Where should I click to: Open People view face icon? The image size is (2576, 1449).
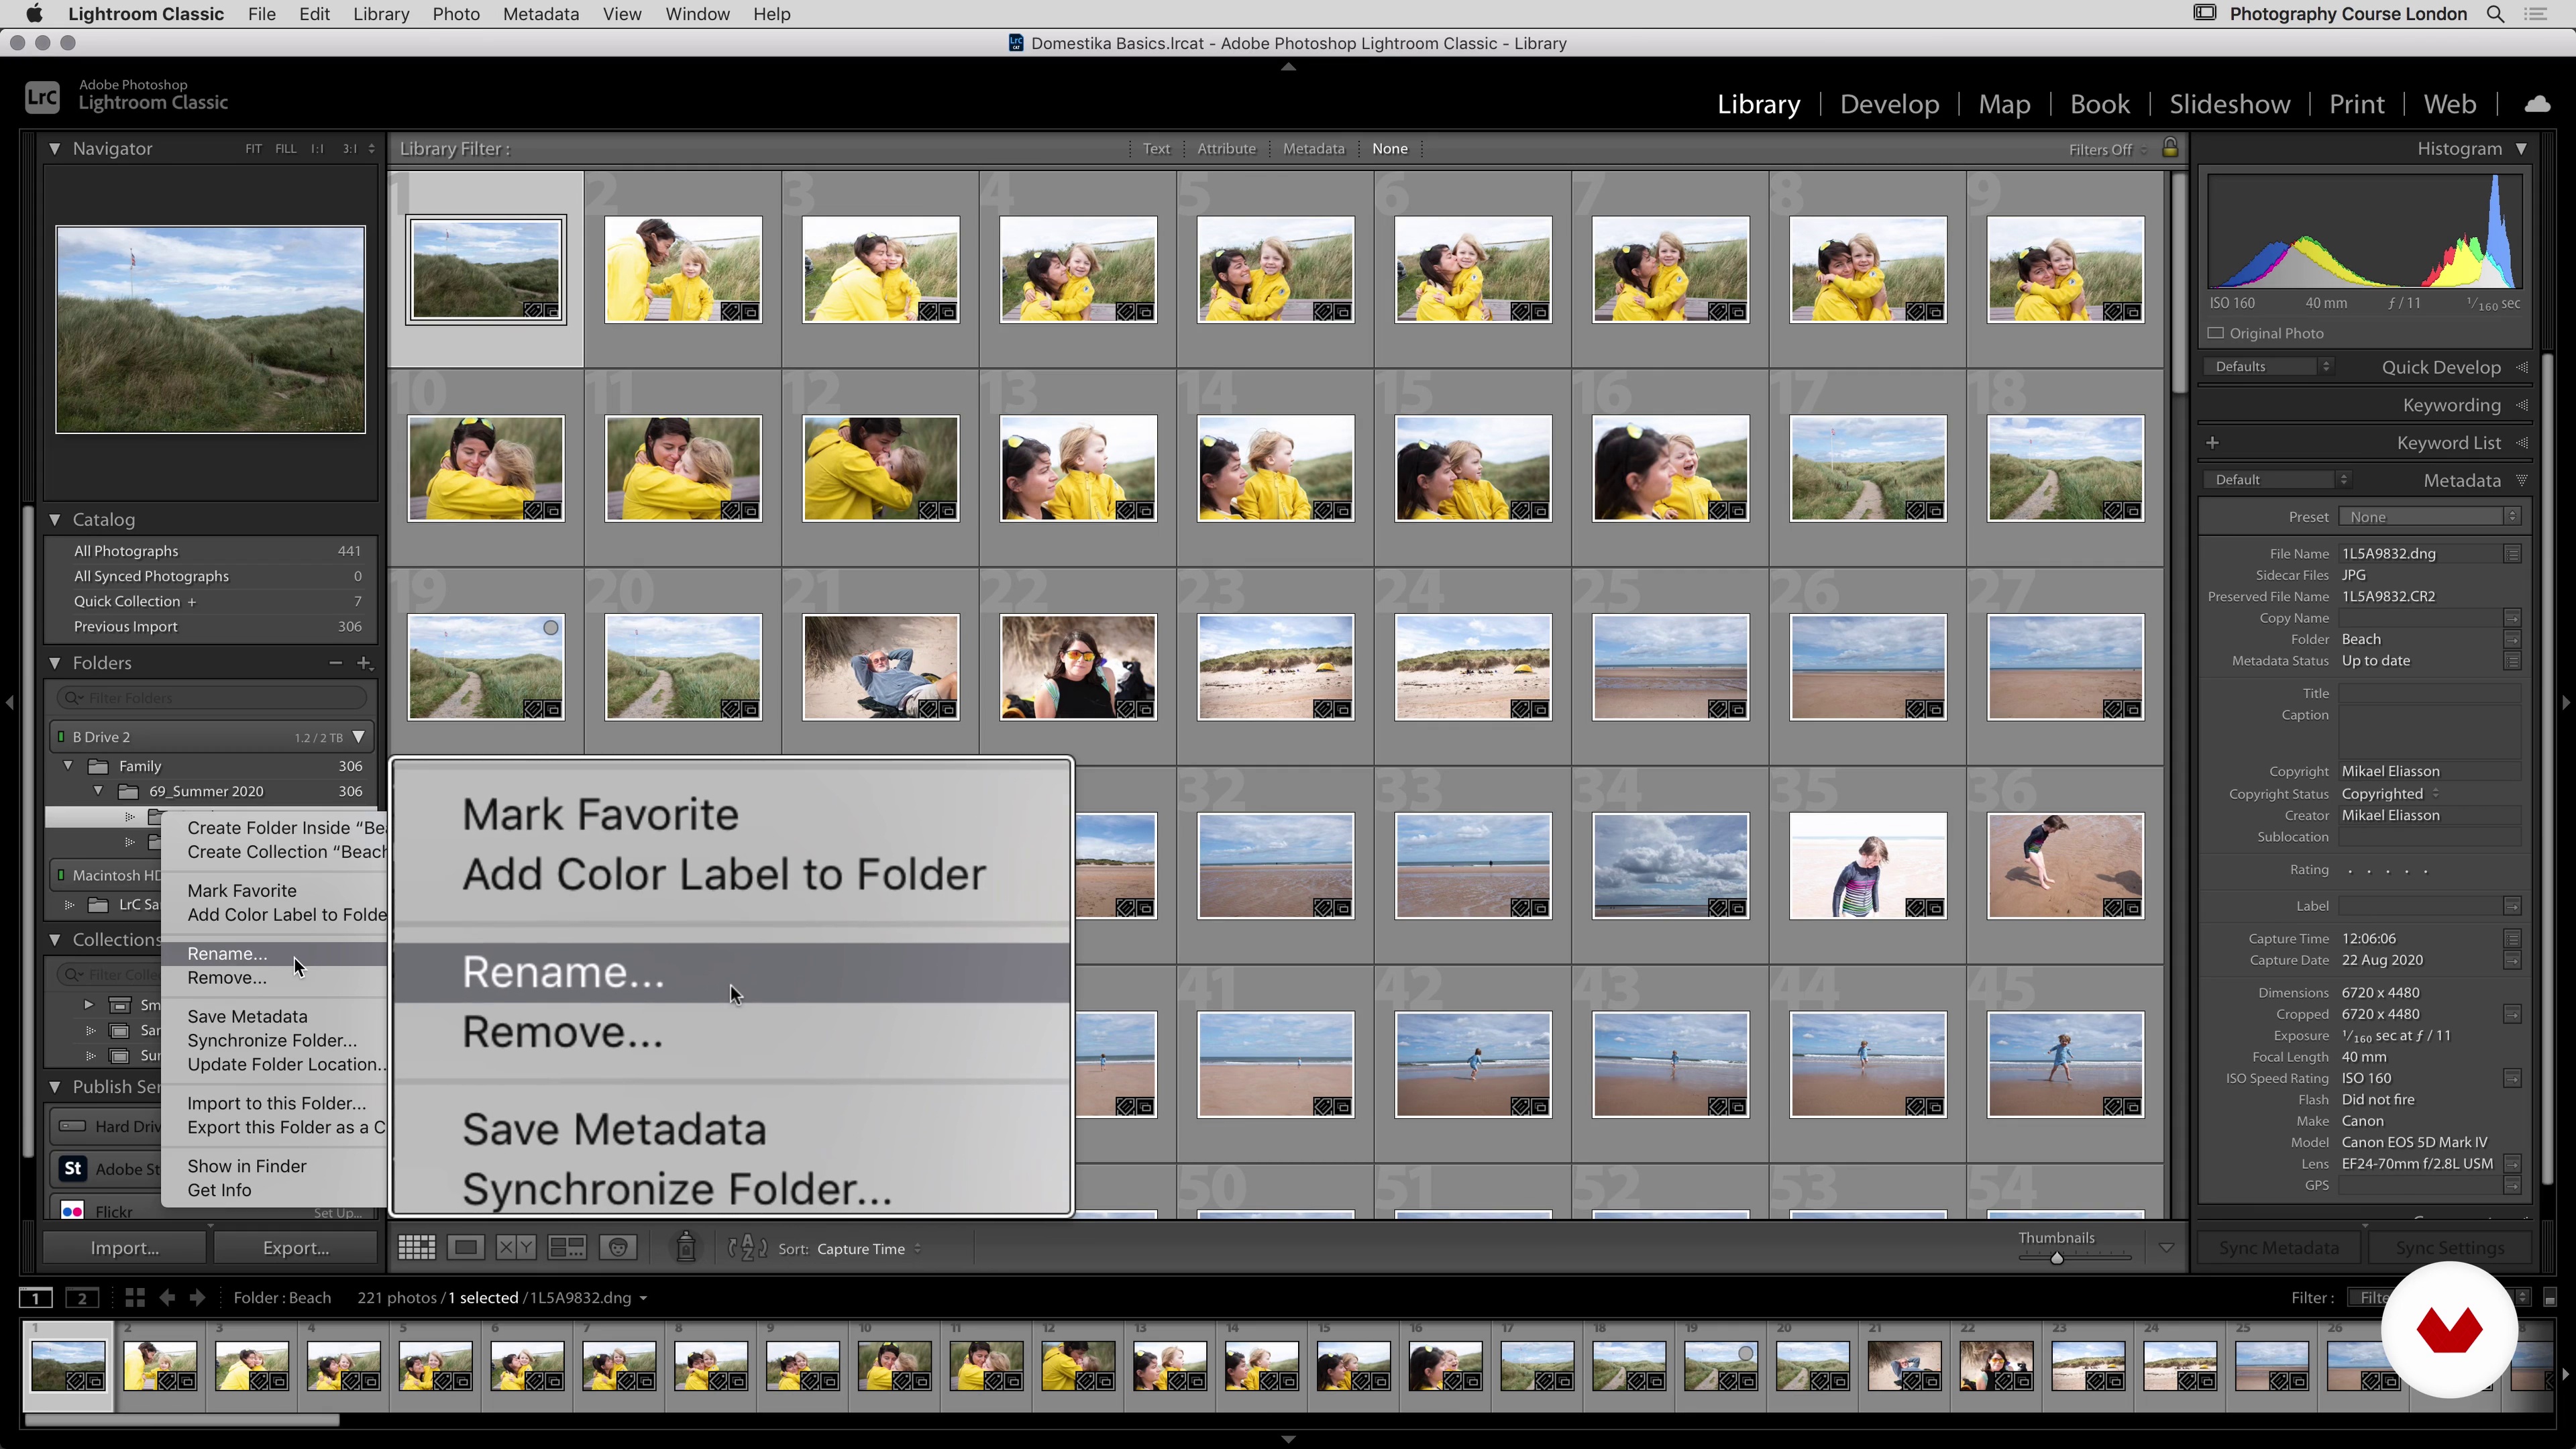[x=618, y=1247]
